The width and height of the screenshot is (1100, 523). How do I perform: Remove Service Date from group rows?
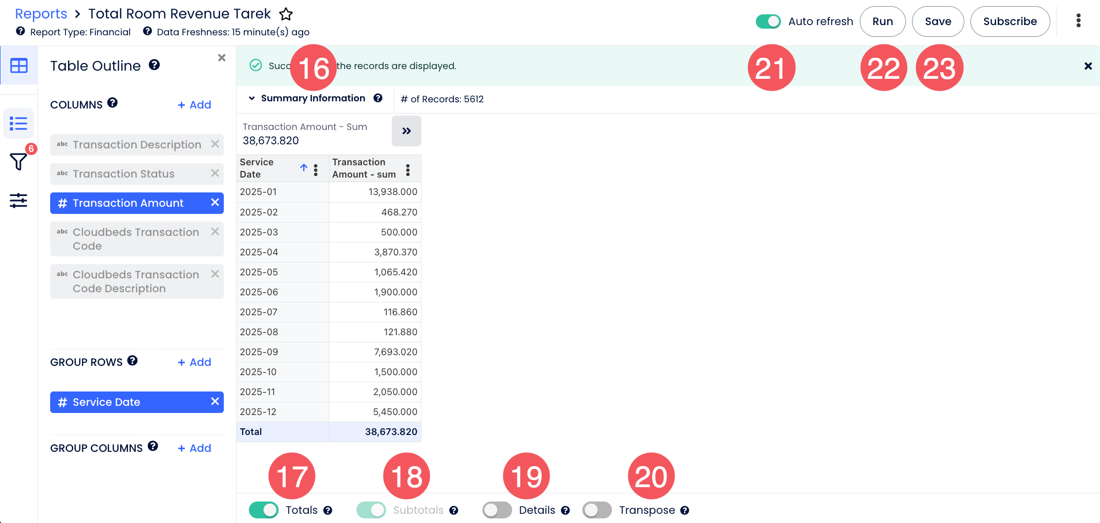[x=215, y=402]
